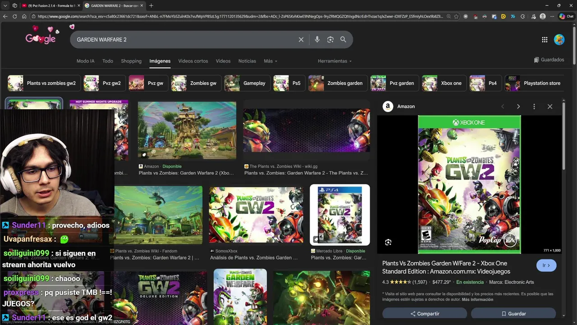Switch to the Pvz Fusion YouTube tab
The height and width of the screenshot is (325, 577).
(50, 5)
